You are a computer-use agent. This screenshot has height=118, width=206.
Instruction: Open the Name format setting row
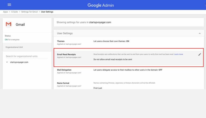tap(129, 85)
